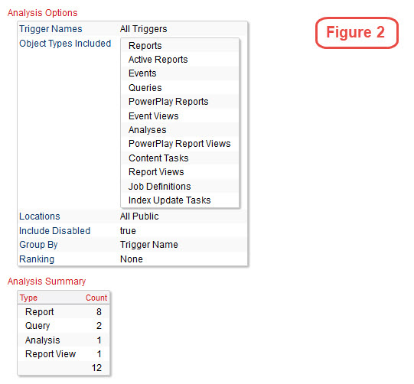Screen dimensions: 414x384
Task: Click the Locations label
Action: tap(40, 216)
